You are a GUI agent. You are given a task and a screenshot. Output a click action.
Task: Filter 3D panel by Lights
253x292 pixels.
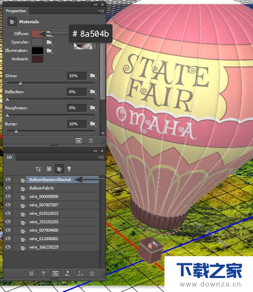(69, 169)
